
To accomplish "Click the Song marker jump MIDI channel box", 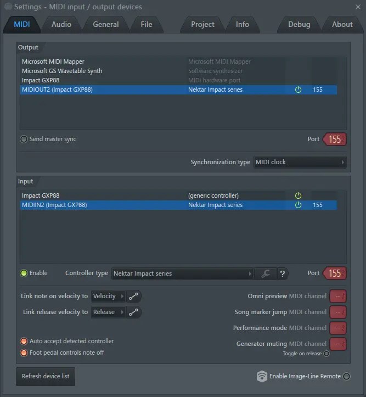I will pyautogui.click(x=338, y=312).
